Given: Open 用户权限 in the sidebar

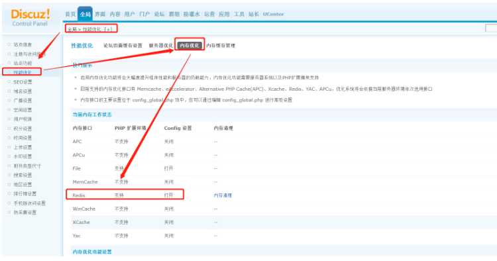Looking at the screenshot, I should [23, 119].
